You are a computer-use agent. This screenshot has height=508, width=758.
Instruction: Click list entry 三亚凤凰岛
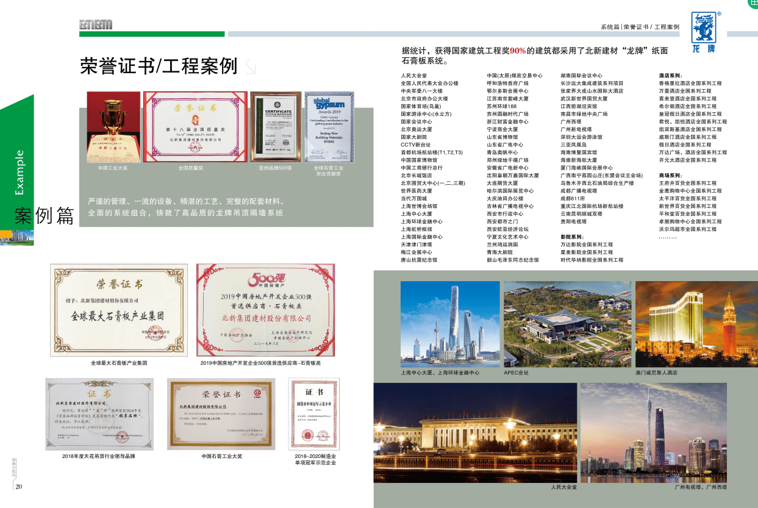[574, 145]
